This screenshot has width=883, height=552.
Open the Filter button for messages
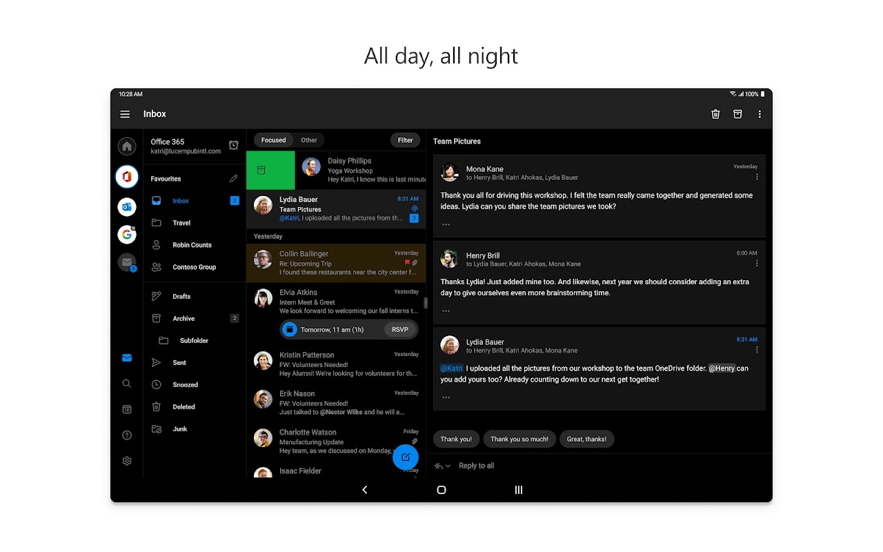tap(405, 140)
